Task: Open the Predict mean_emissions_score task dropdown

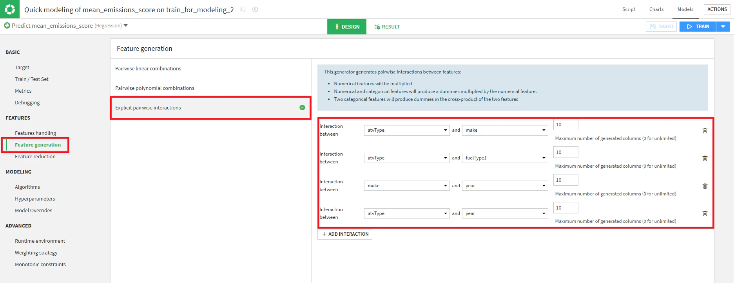Action: pos(126,25)
